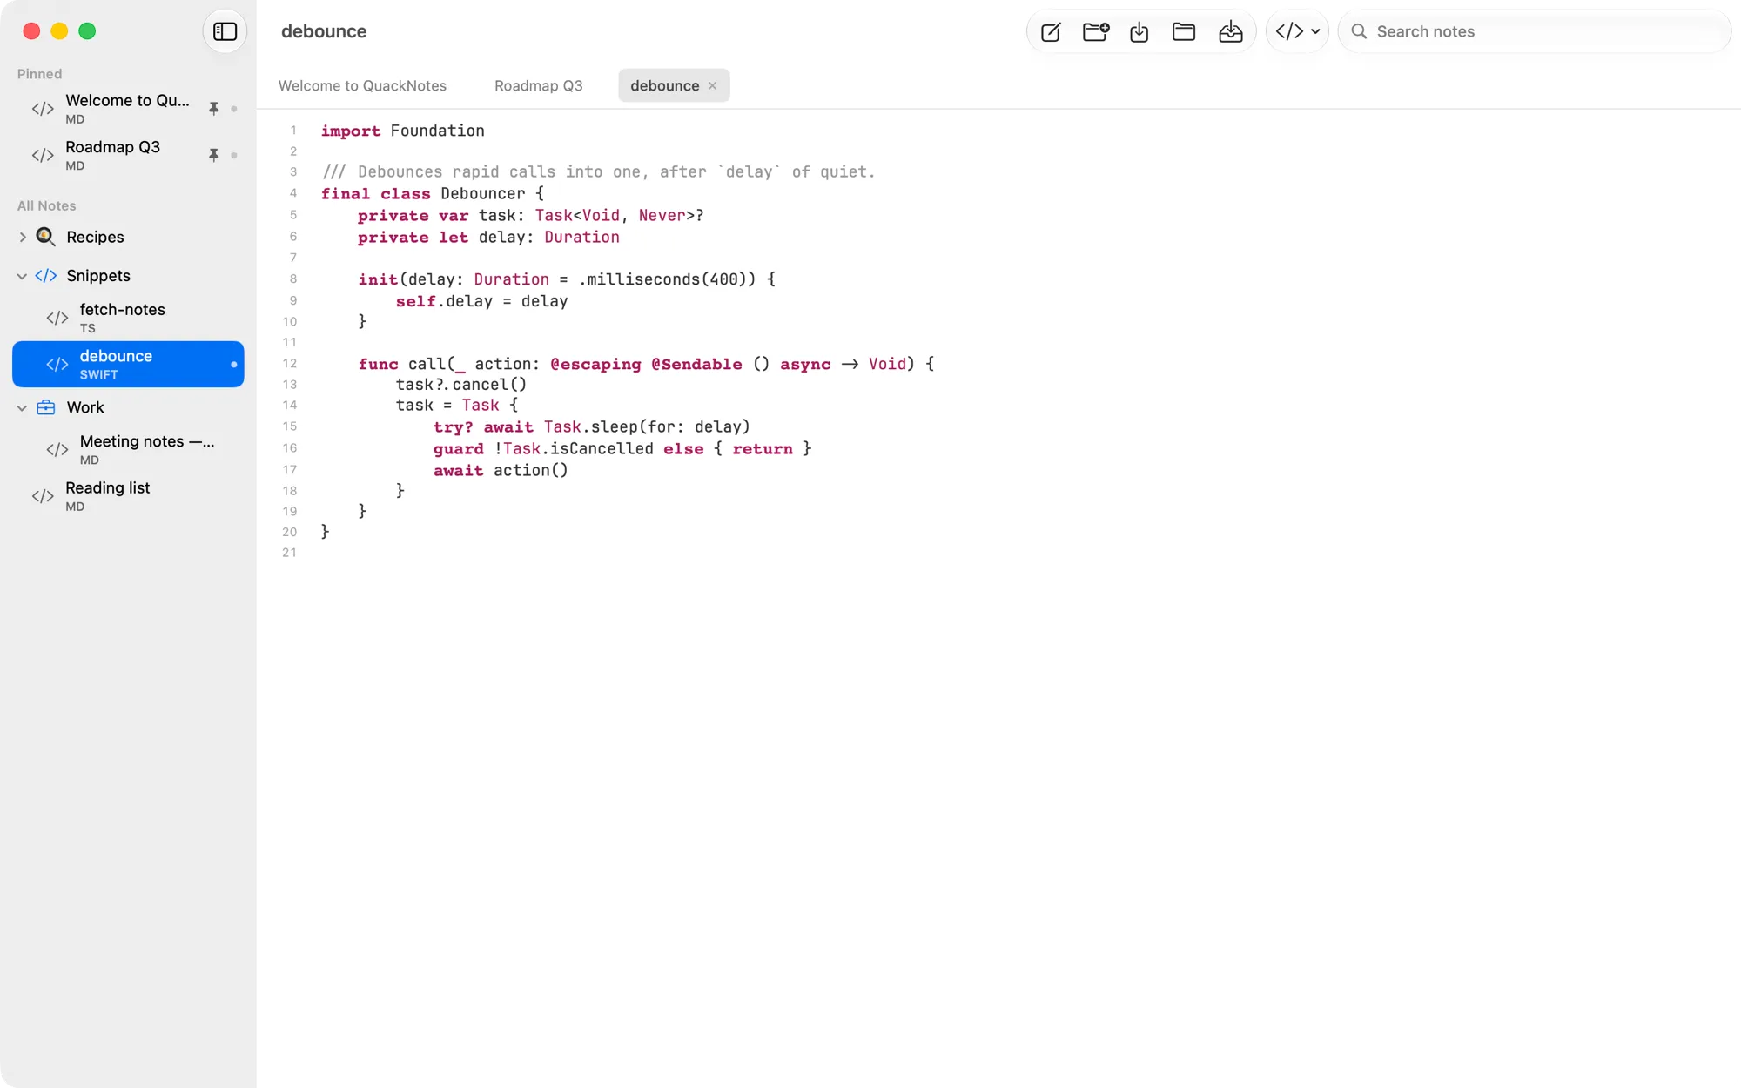Click the code icon beside fetch-notes

57,318
